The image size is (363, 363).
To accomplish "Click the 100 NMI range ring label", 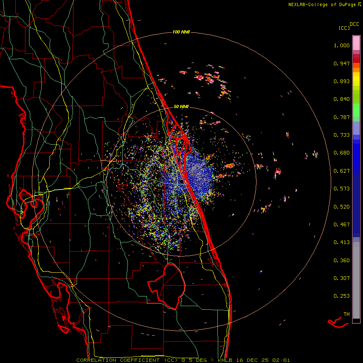I will (x=181, y=32).
